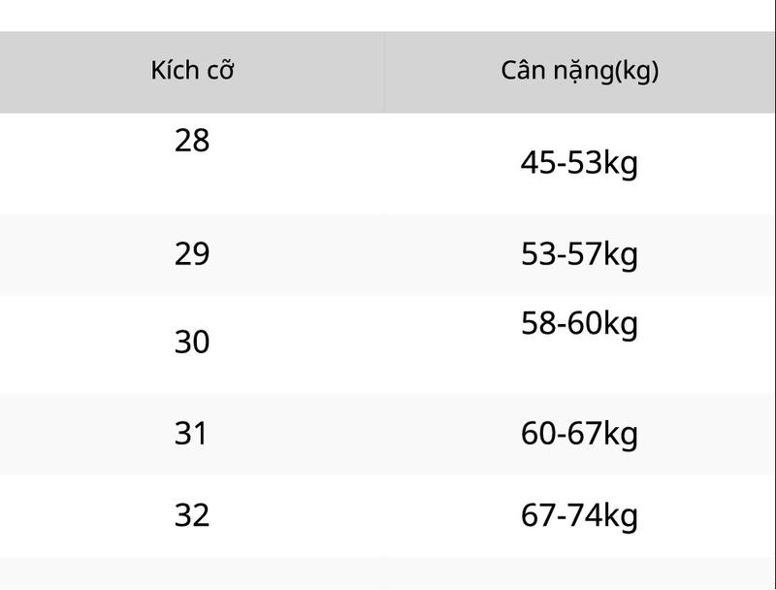This screenshot has height=590, width=776.
Task: Select size 31 cell
Action: click(190, 434)
